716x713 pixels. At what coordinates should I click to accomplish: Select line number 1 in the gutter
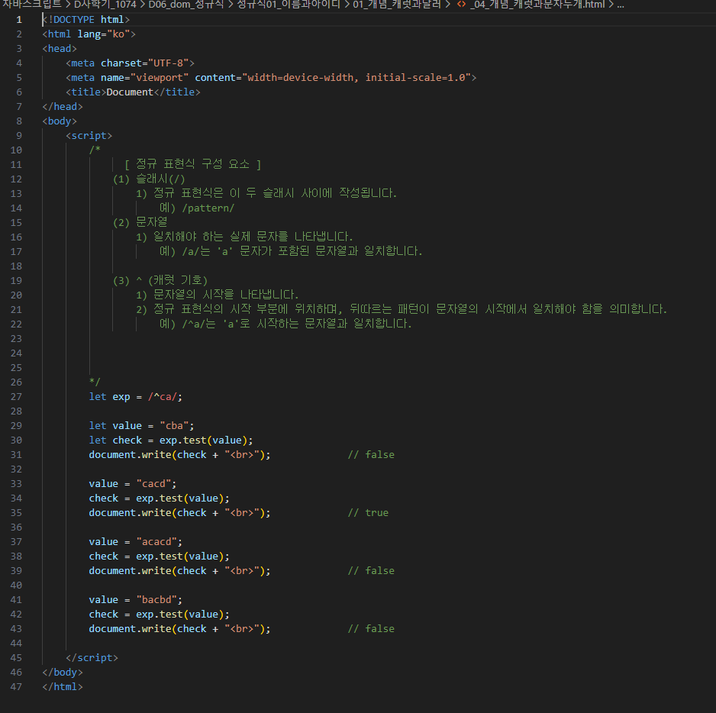pos(19,20)
